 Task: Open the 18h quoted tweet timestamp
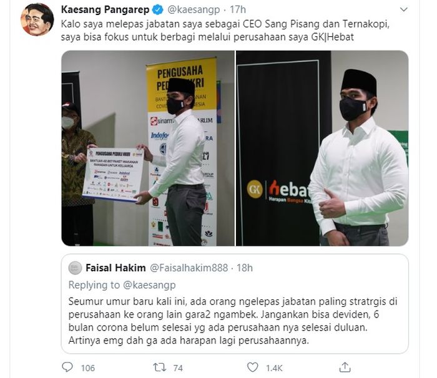coord(245,268)
